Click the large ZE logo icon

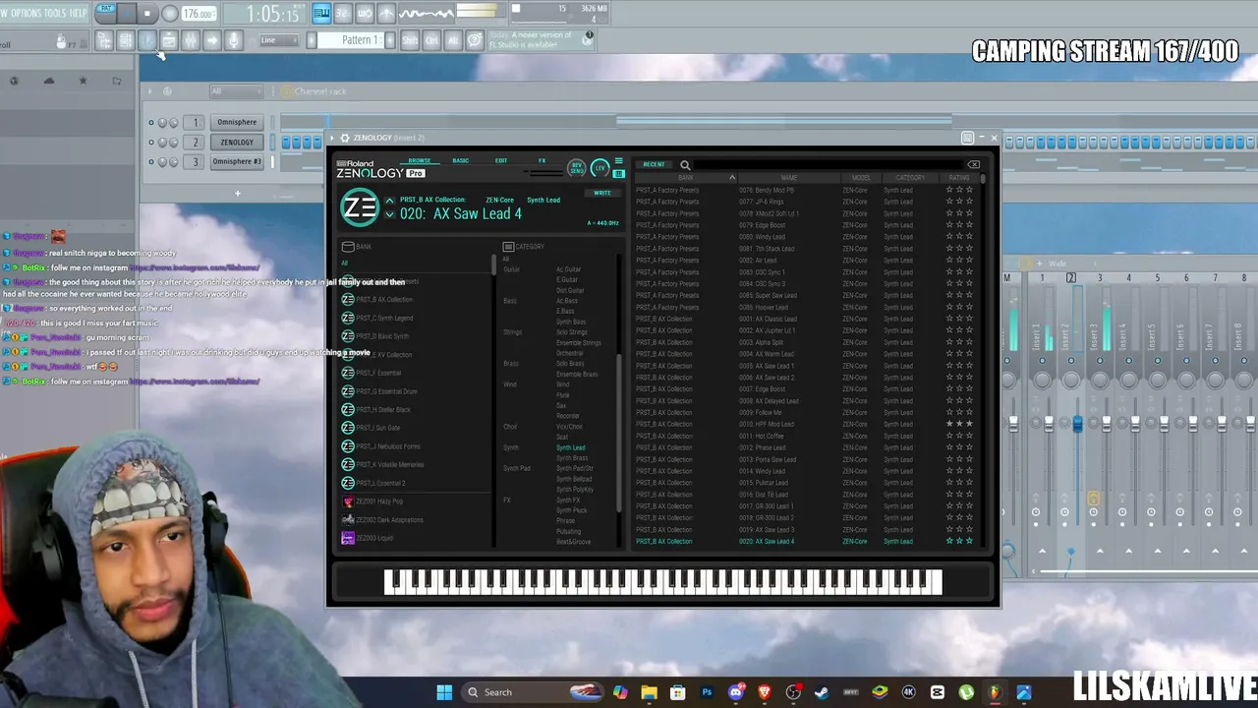(x=360, y=207)
